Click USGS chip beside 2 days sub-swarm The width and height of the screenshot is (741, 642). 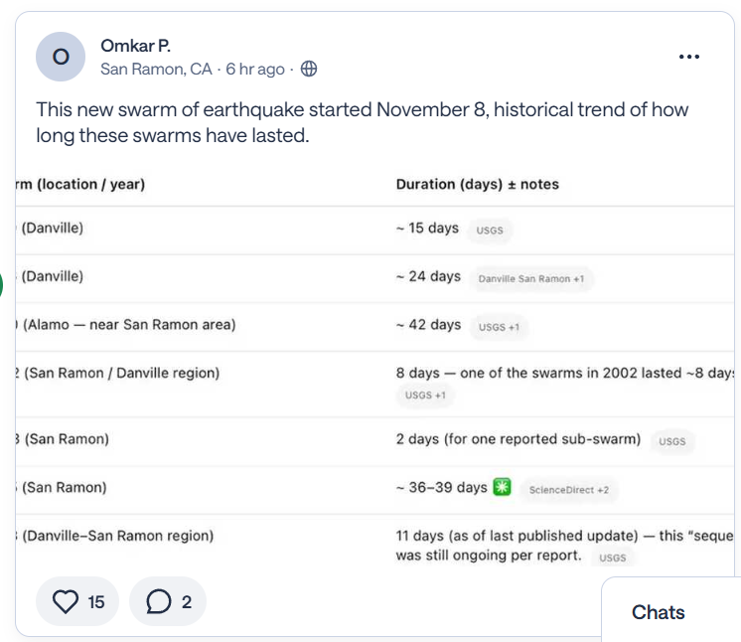point(672,441)
